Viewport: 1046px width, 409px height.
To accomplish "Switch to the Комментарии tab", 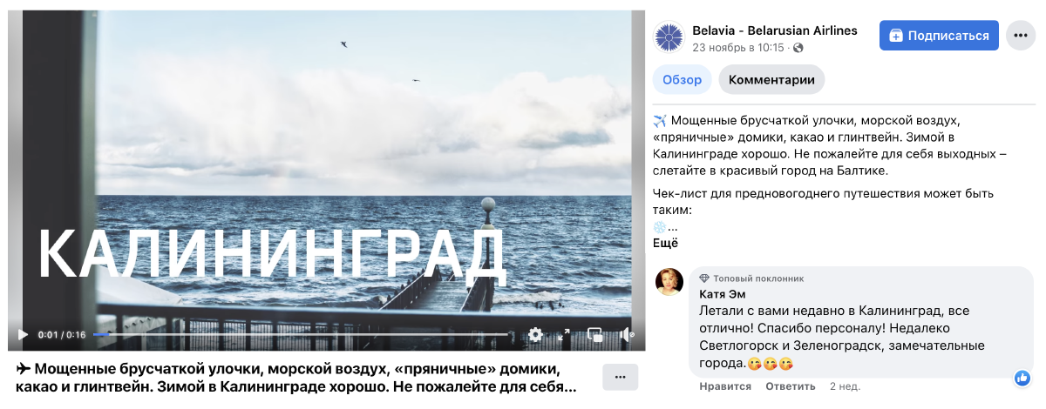I will (771, 80).
